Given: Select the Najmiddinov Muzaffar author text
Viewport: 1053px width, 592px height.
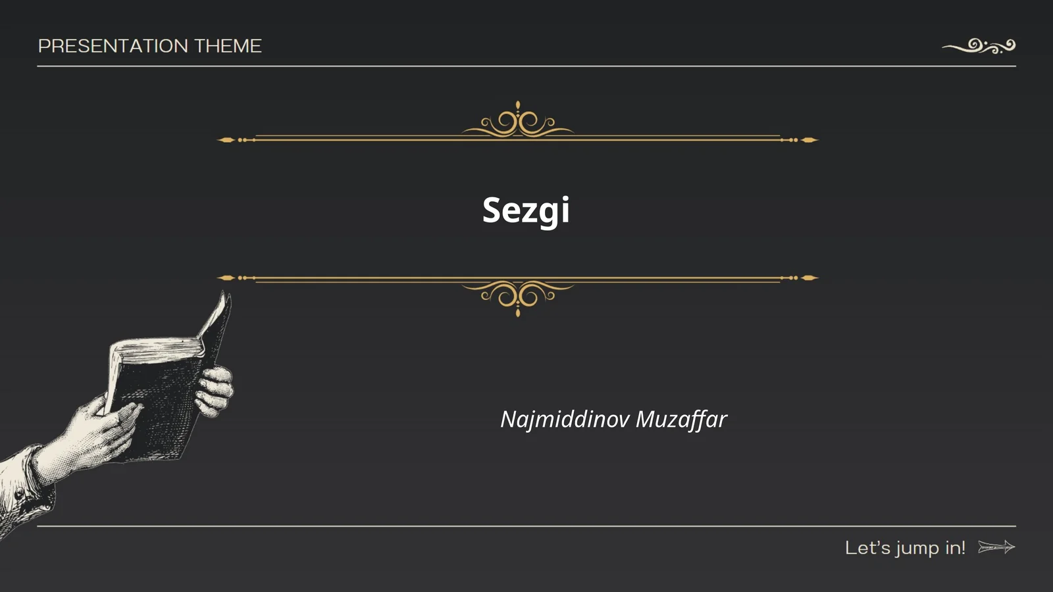Looking at the screenshot, I should point(613,419).
